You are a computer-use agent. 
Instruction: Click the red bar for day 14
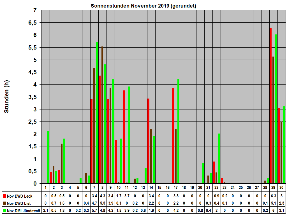(149, 141)
